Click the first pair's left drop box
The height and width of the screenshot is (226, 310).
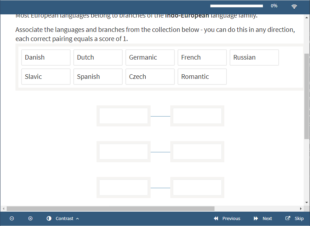124,116
